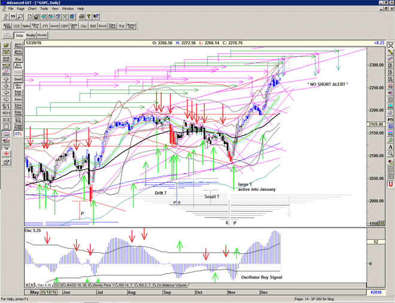This screenshot has height=303, width=395.
Task: Click the Money Flow indicator button
Action: [130, 26]
